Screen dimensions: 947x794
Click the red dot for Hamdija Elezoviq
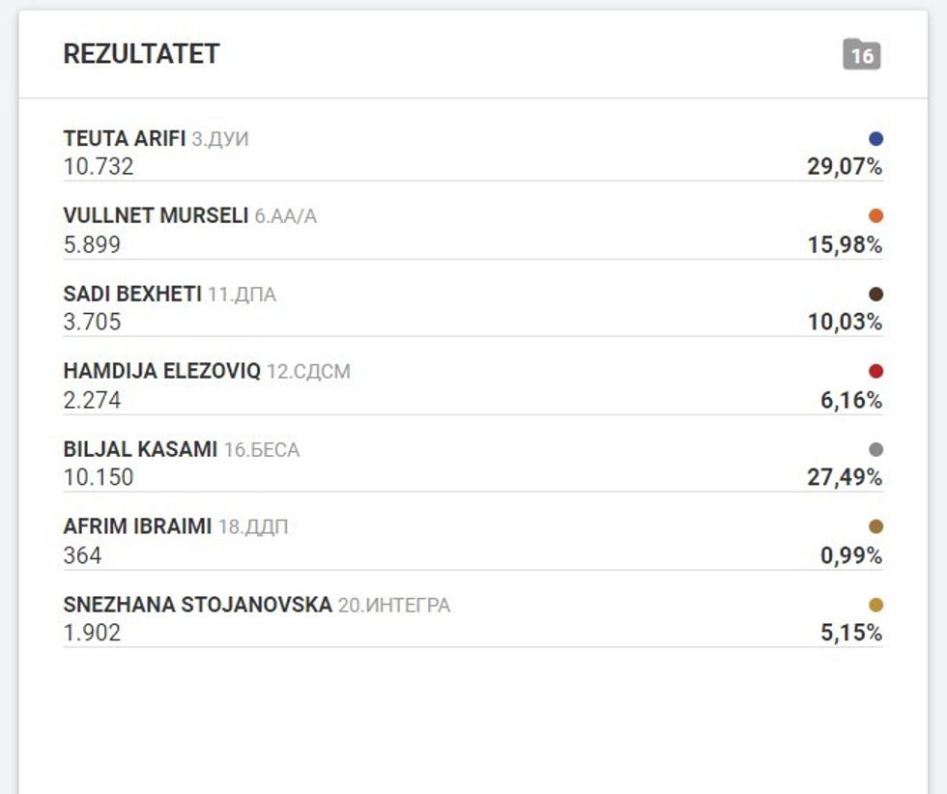(x=875, y=372)
